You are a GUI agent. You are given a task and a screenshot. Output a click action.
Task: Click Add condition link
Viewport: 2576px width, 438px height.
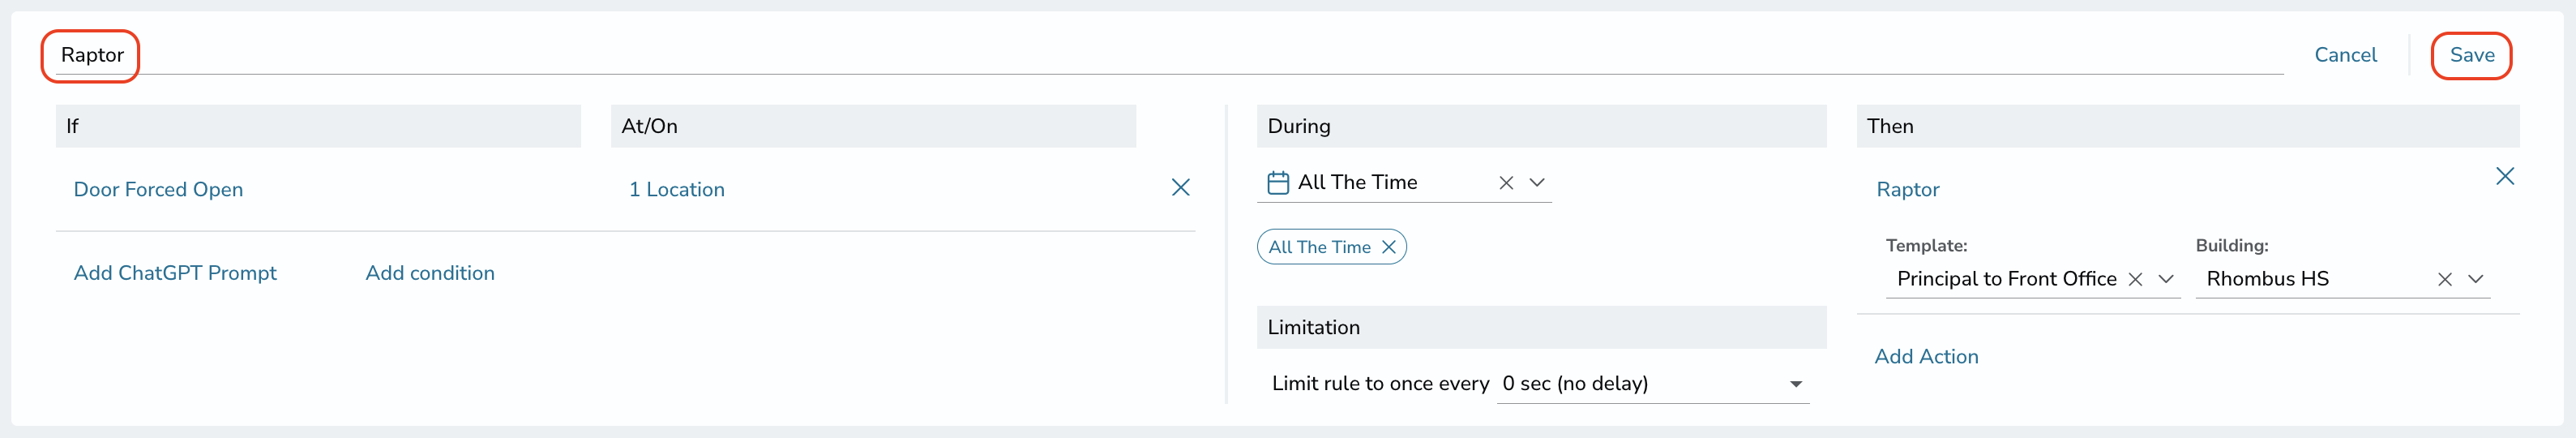pyautogui.click(x=430, y=273)
